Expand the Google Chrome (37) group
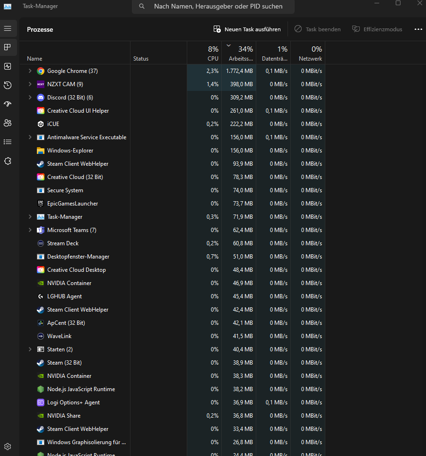 point(30,71)
